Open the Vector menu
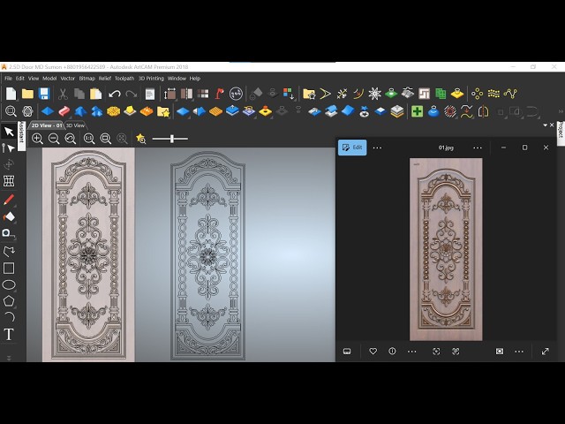 pyautogui.click(x=67, y=79)
